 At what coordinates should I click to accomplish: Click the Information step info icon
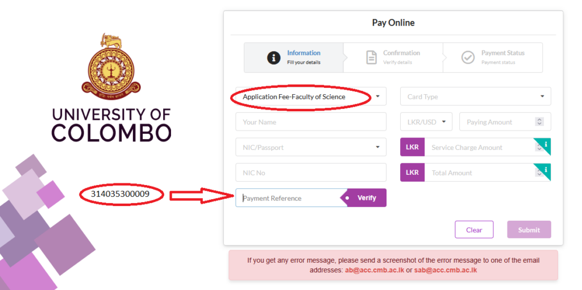pyautogui.click(x=273, y=58)
